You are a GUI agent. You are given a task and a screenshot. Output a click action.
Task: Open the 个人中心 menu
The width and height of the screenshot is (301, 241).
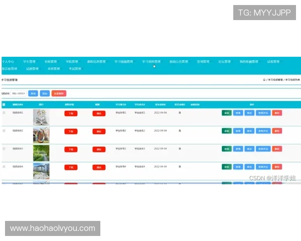pyautogui.click(x=8, y=62)
